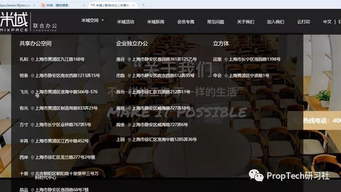Open 常见问题 in navigation bar
Screen dimensions: 341x192
coord(215,22)
